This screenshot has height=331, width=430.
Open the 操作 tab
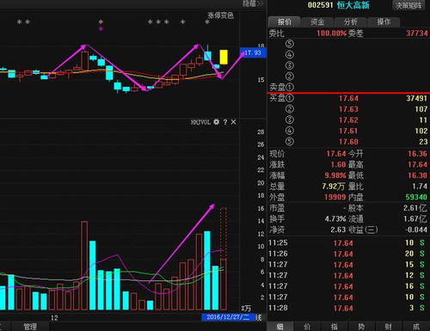coord(384,21)
